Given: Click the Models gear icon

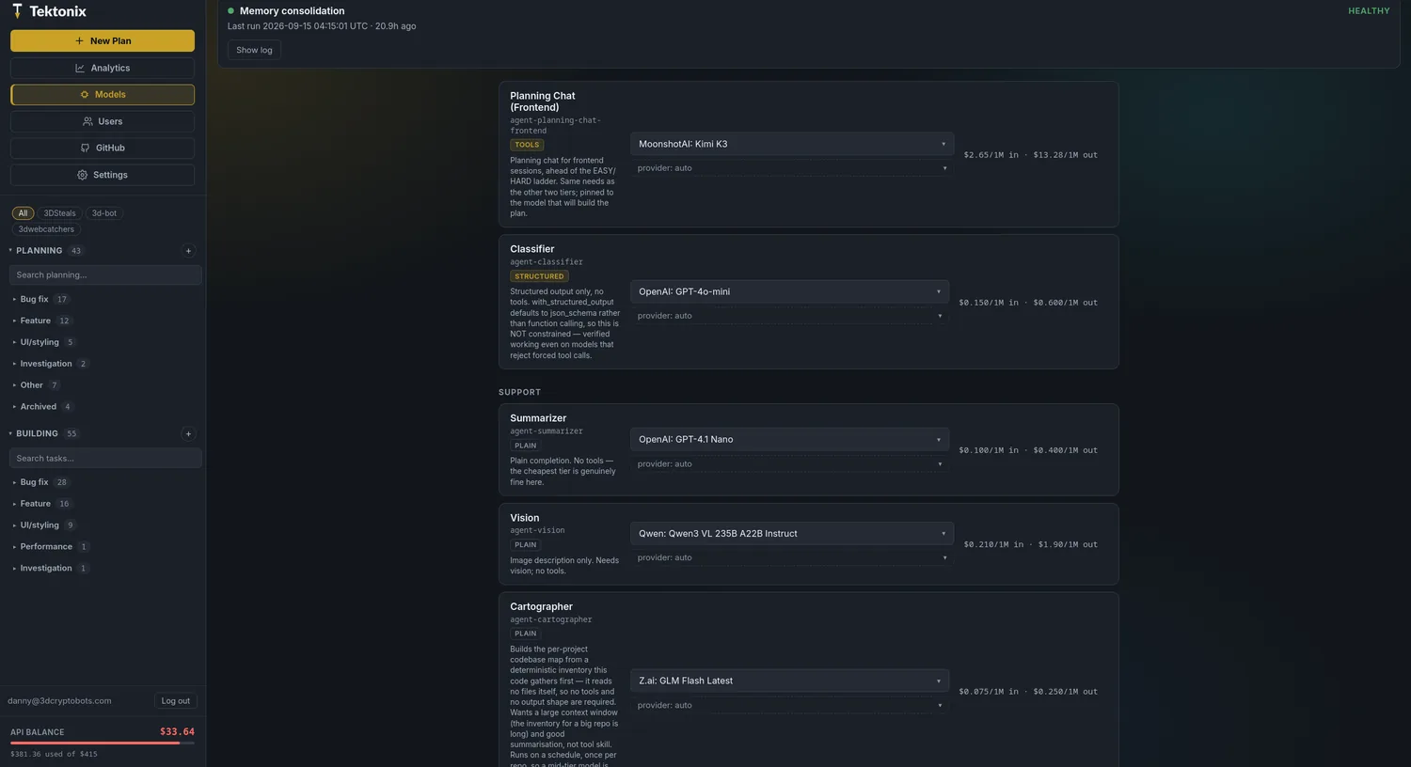Looking at the screenshot, I should pos(85,95).
